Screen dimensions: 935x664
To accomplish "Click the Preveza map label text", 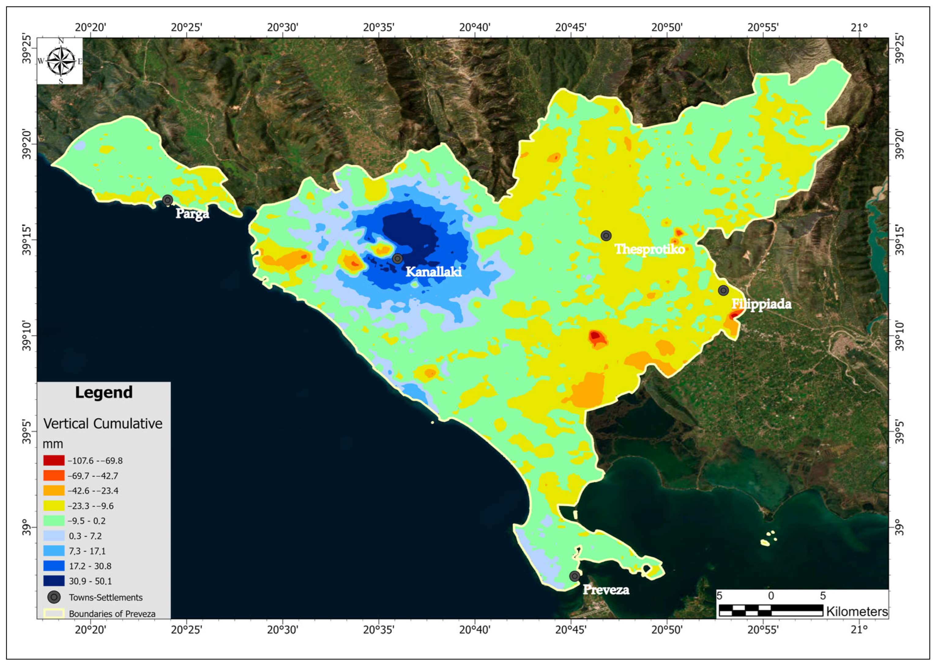I will point(606,589).
